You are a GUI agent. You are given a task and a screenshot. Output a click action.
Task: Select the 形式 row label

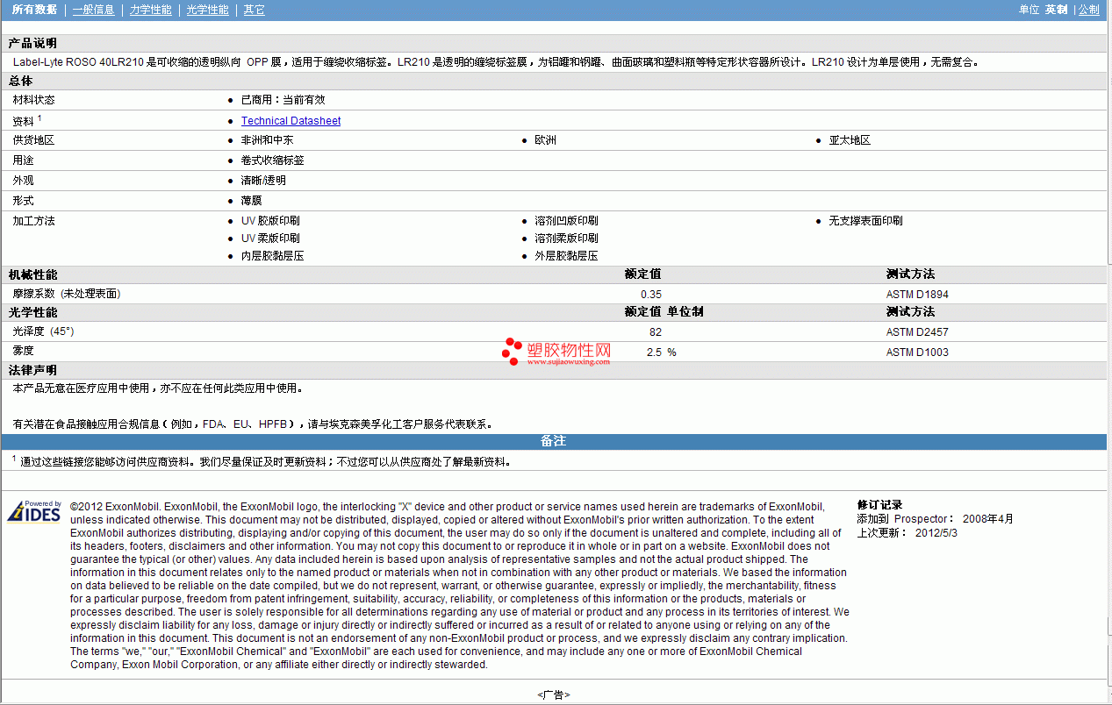23,201
